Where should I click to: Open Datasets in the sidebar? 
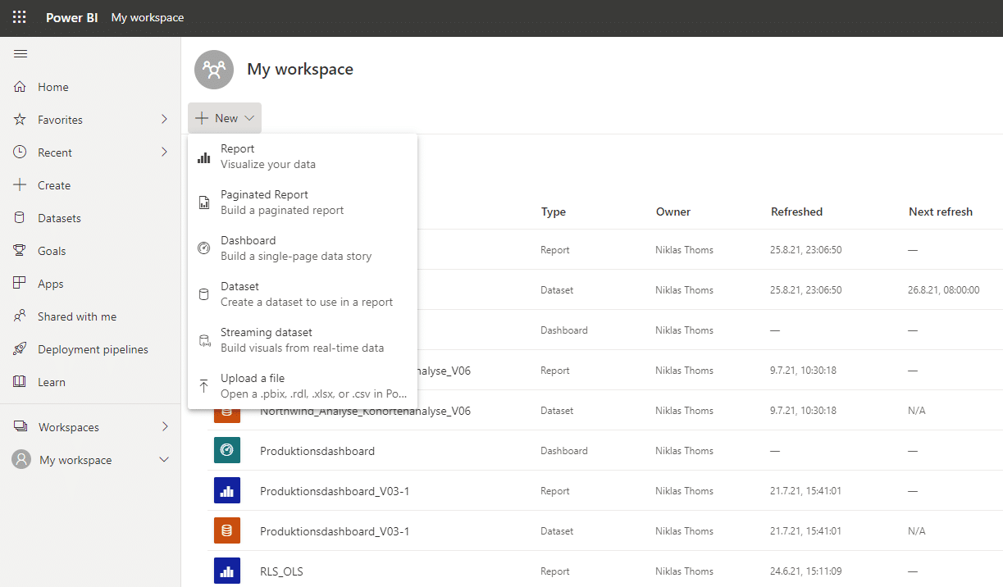click(90, 218)
